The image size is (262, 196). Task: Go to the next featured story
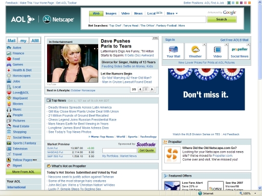[152, 89]
